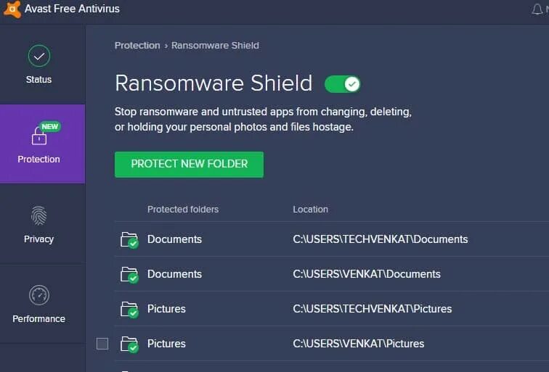The width and height of the screenshot is (549, 372).
Task: Switch to the Status sidebar tab
Action: click(x=42, y=65)
